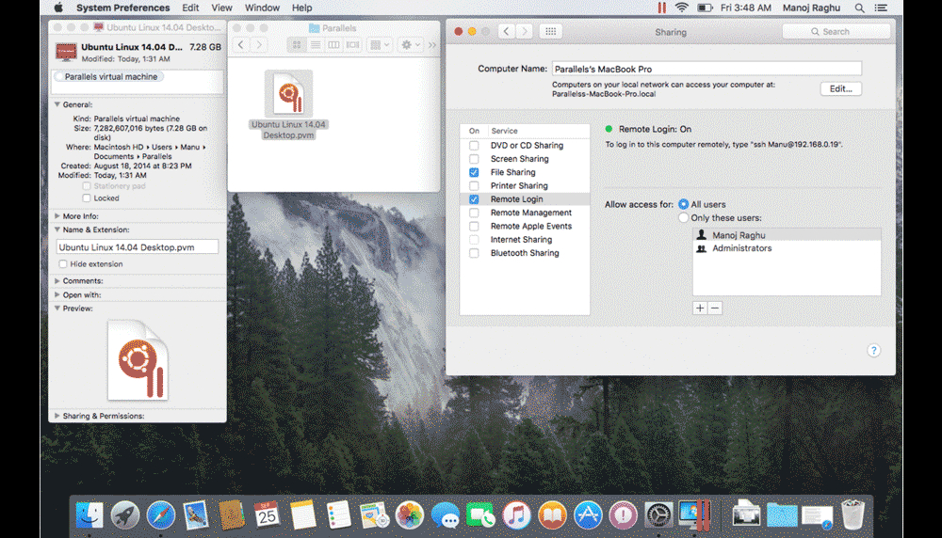Expand Open with section

pos(57,294)
